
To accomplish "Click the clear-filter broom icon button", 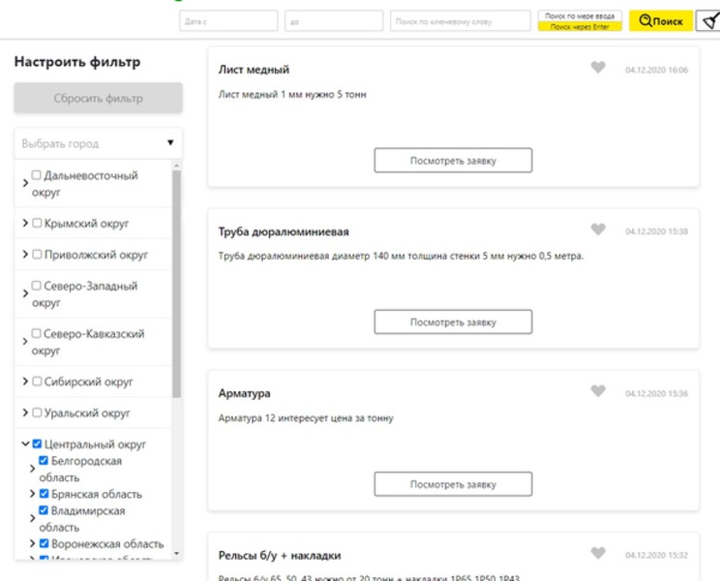I will [709, 21].
